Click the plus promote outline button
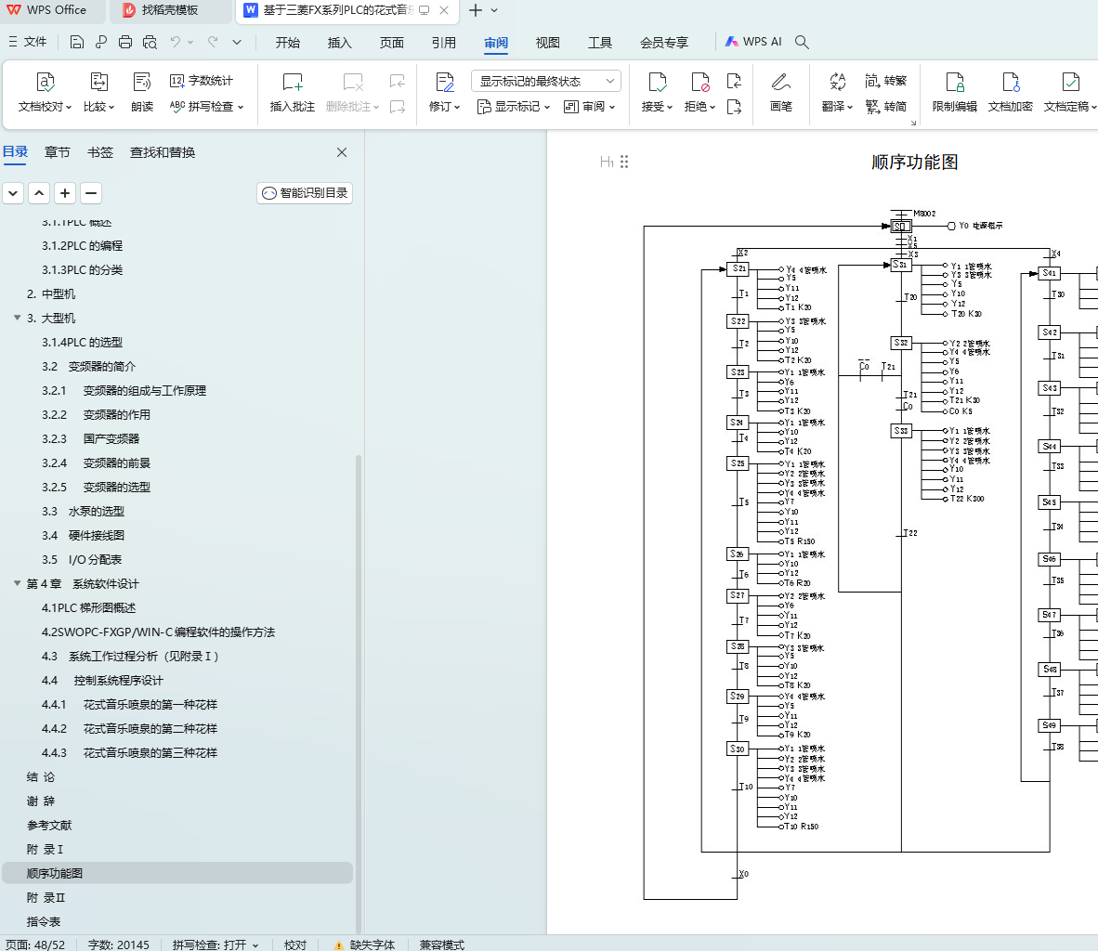Screen dimensions: 1098x951 tap(65, 193)
